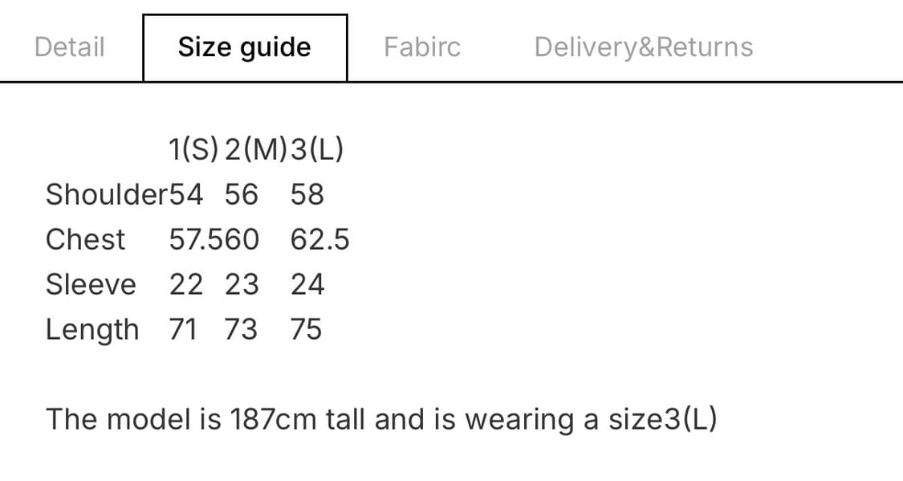Click the Shoulder row label
This screenshot has width=903, height=481.
click(106, 194)
